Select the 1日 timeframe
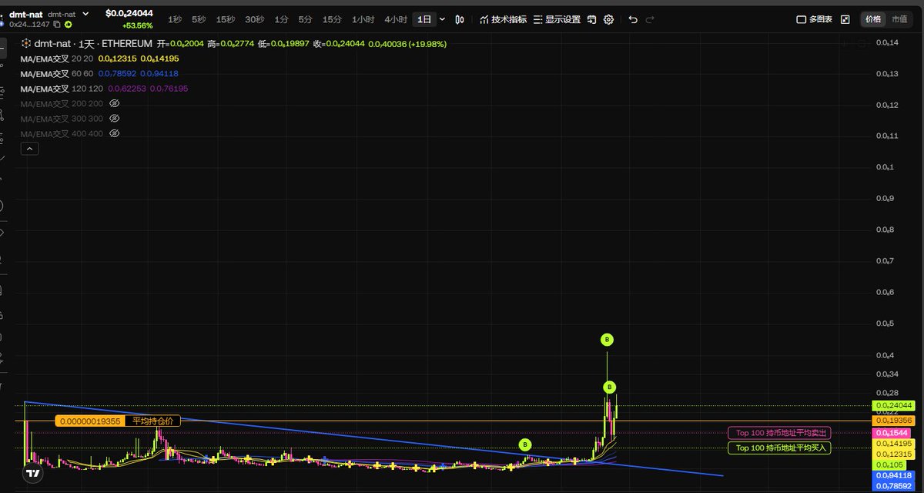Image resolution: width=924 pixels, height=493 pixels. tap(424, 19)
